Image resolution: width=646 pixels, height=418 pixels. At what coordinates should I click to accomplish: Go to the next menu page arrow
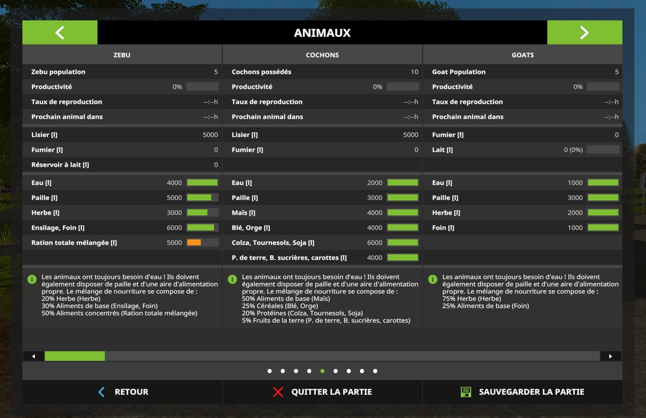click(584, 32)
